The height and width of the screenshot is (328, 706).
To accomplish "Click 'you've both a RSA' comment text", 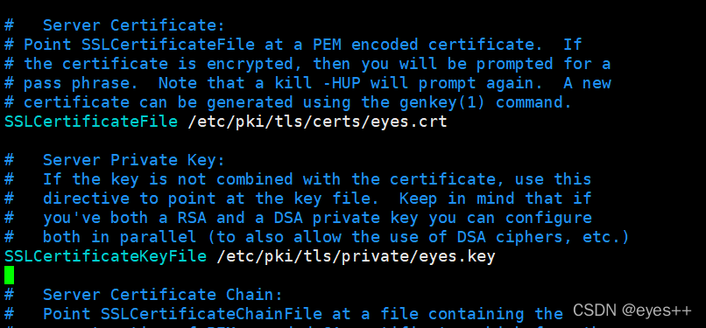I will (x=124, y=218).
